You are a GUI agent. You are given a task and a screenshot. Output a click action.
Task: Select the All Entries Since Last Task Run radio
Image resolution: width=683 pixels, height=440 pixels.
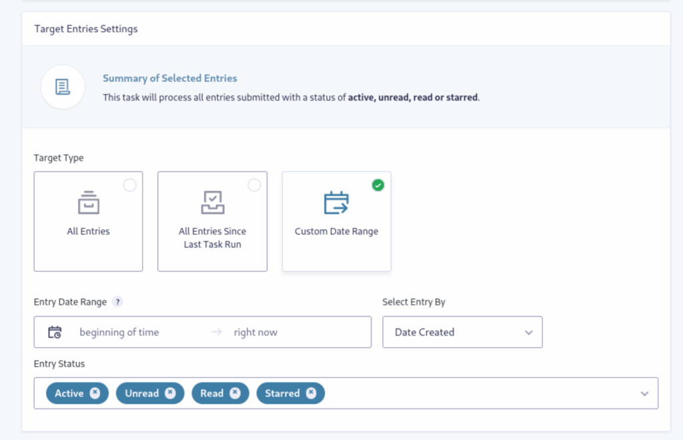tap(254, 185)
